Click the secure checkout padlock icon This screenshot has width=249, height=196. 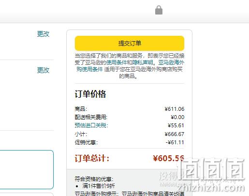coord(159,10)
